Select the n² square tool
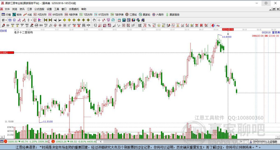Screen dimensions: 280x150 (x=46, y=25)
